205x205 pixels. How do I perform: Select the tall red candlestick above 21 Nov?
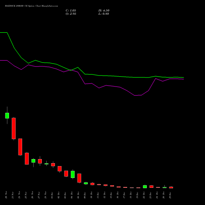tap(14, 128)
